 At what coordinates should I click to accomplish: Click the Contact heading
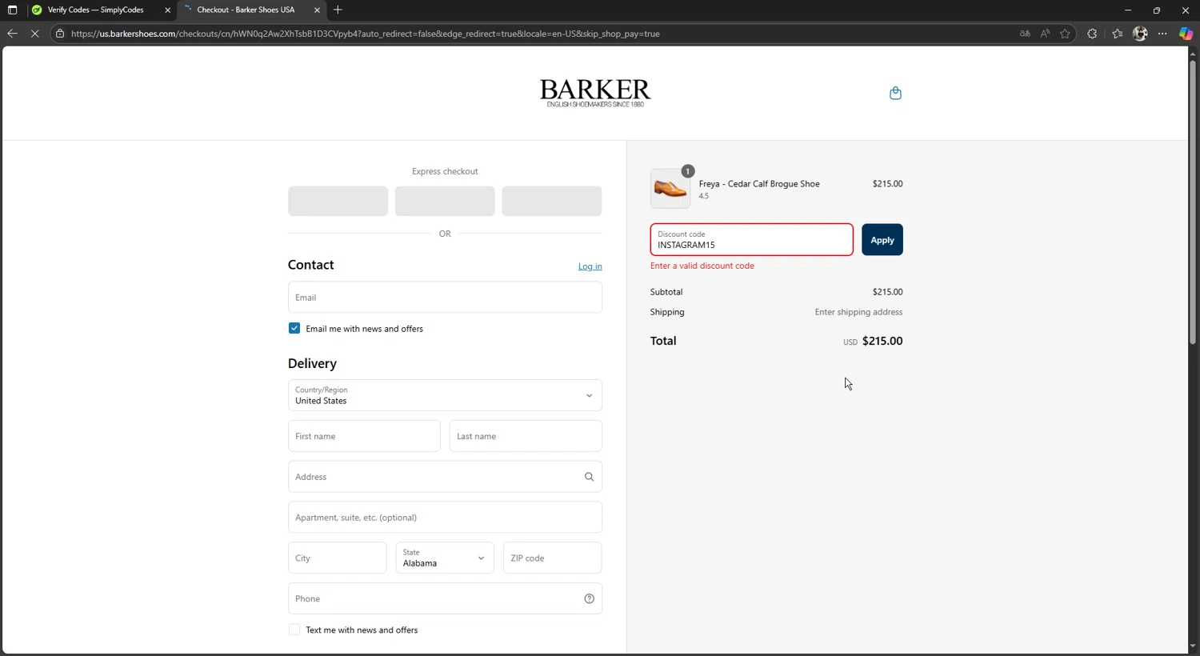coord(311,265)
